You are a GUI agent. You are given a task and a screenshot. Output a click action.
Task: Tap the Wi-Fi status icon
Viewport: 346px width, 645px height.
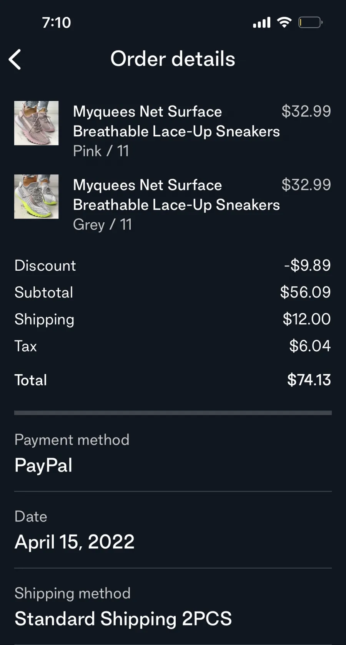tap(284, 23)
